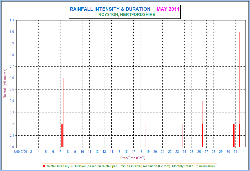Viewport: 250px width, 171px height.
Task: Select the thick red bar cluster before day 31
Action: (234, 135)
